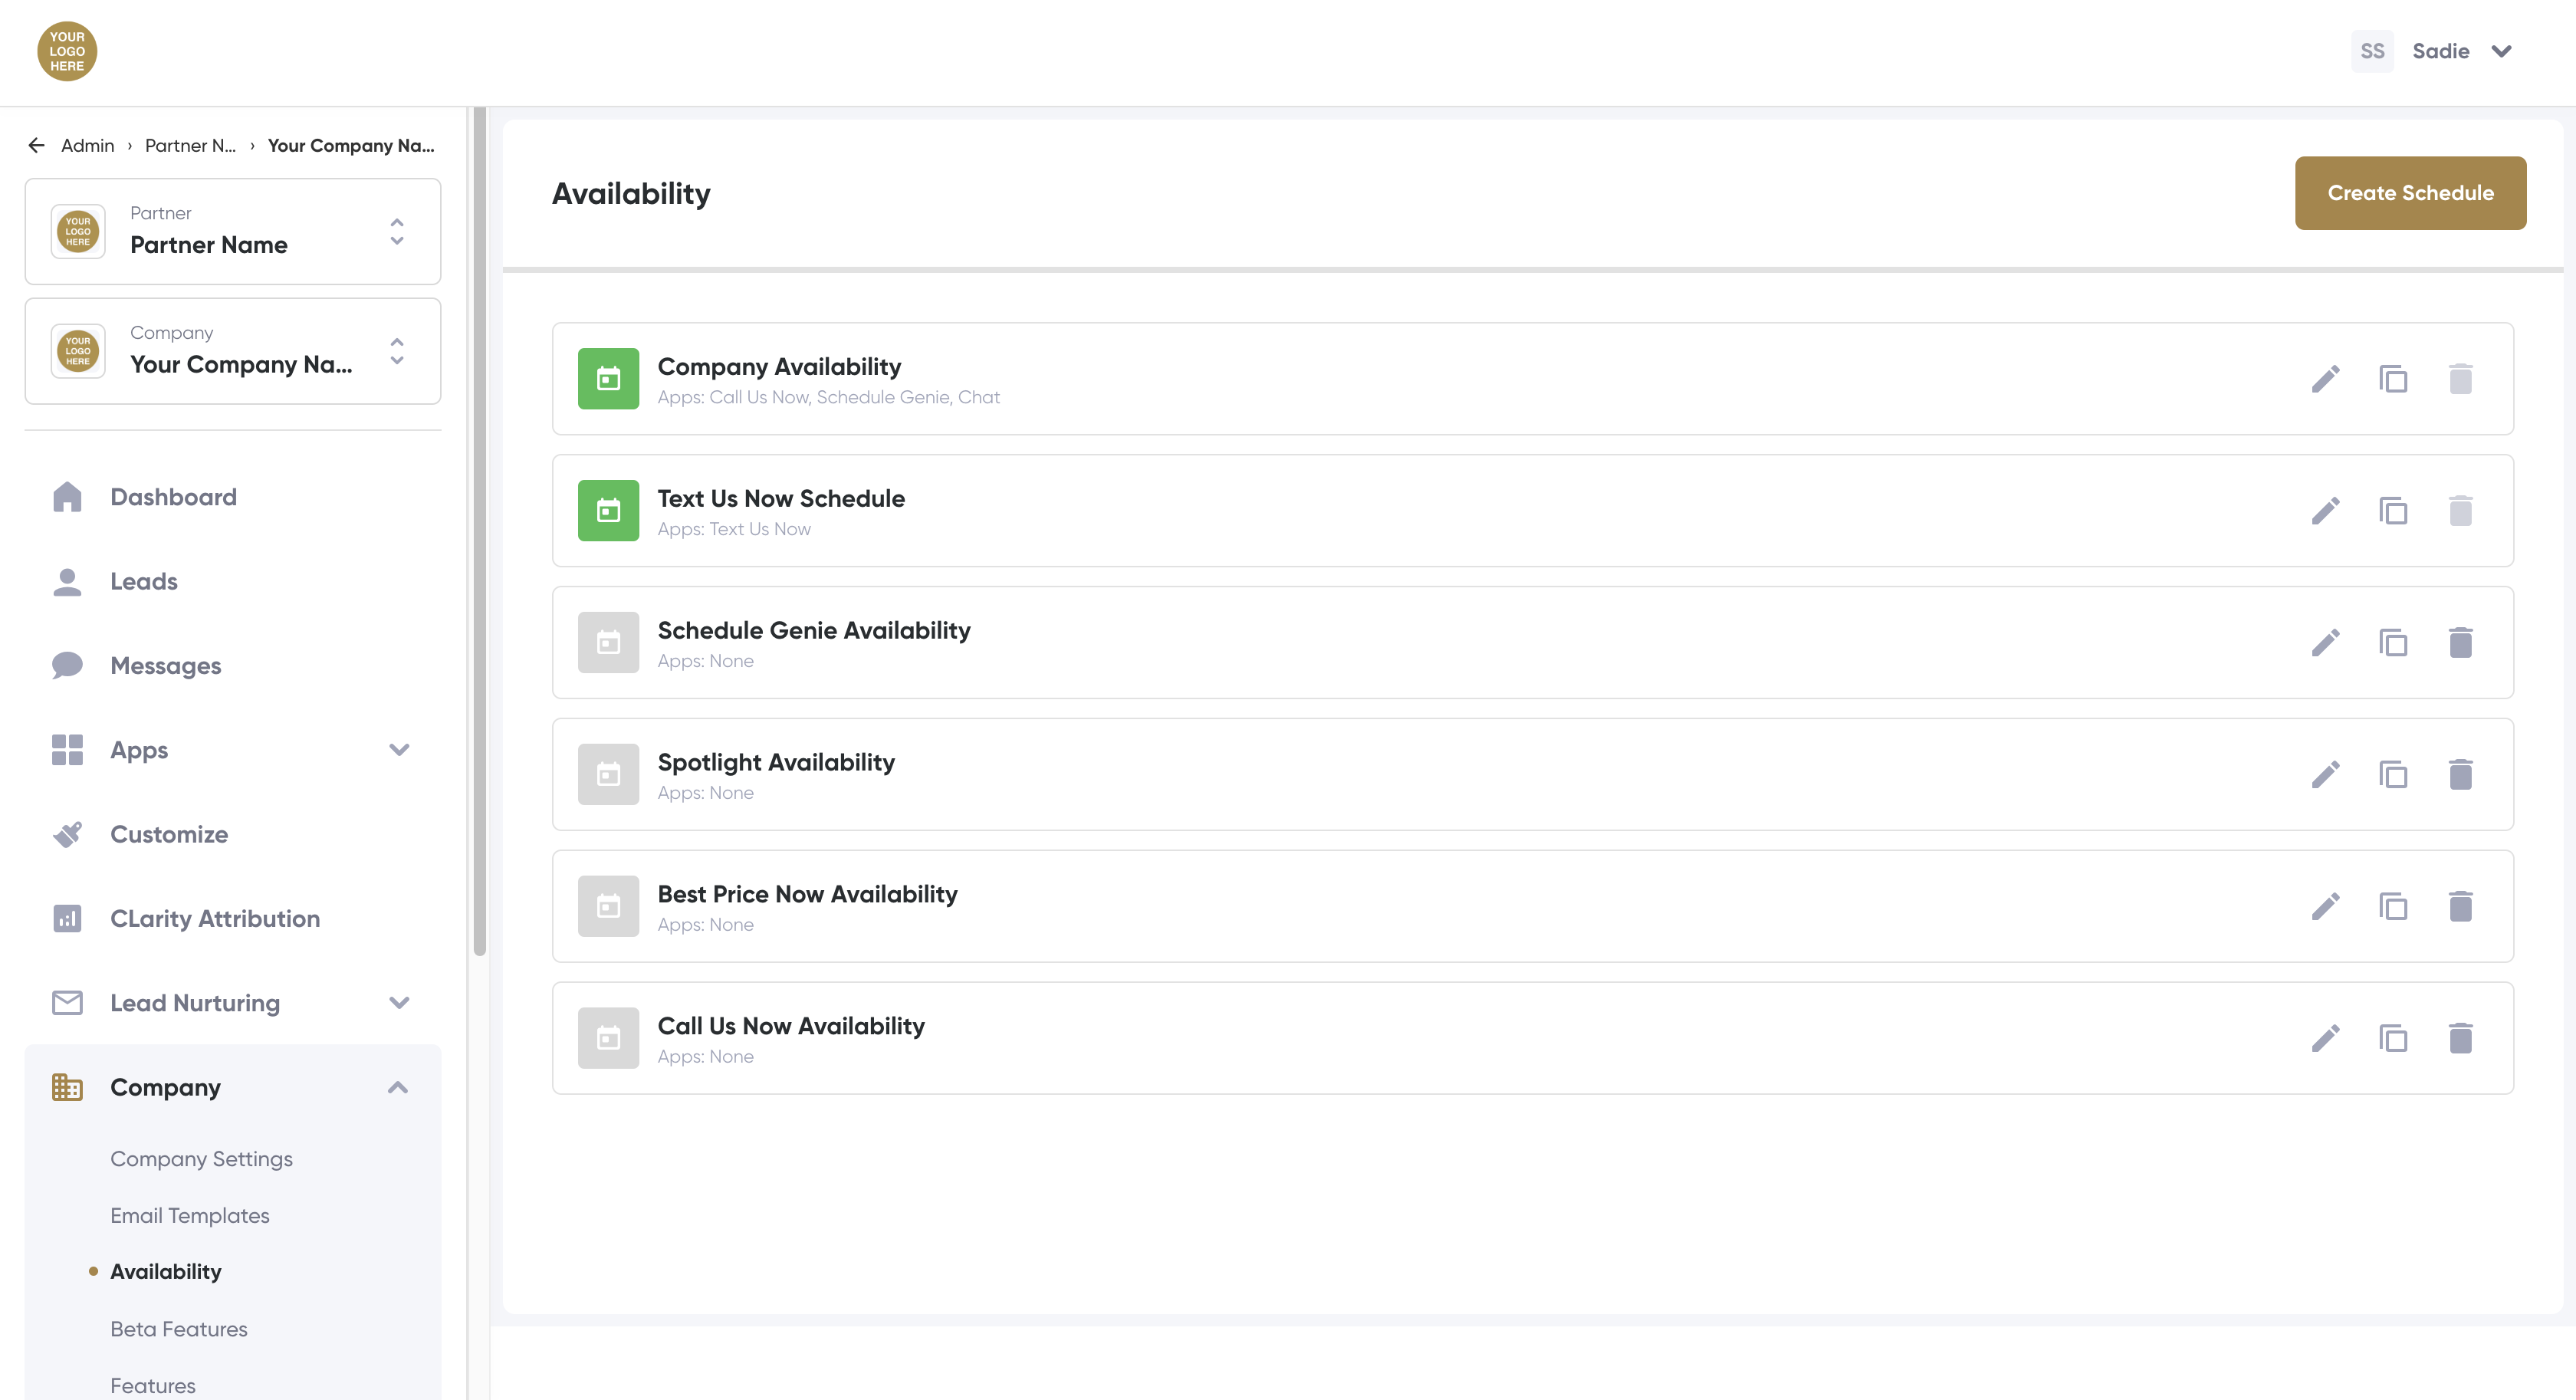
Task: Open Company Settings submenu item
Action: click(201, 1159)
